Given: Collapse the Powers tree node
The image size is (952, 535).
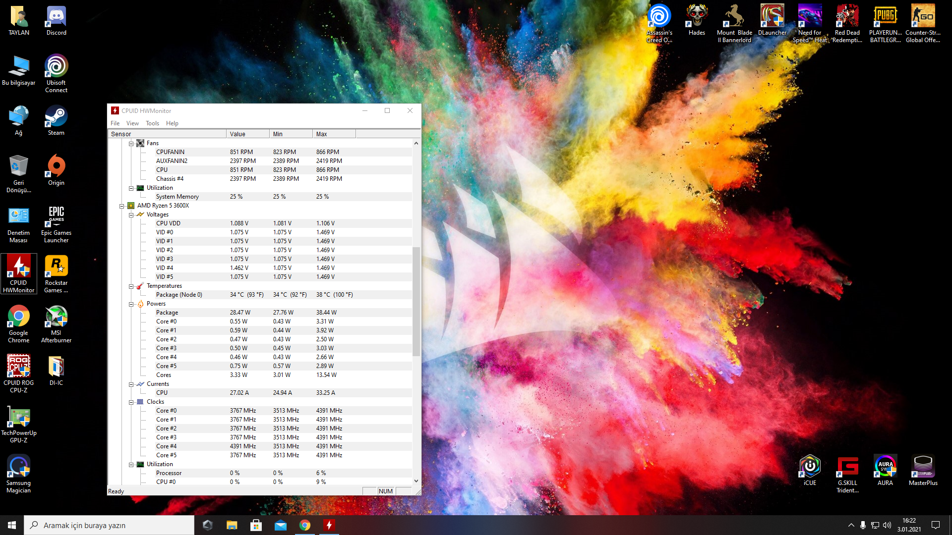Looking at the screenshot, I should (131, 304).
